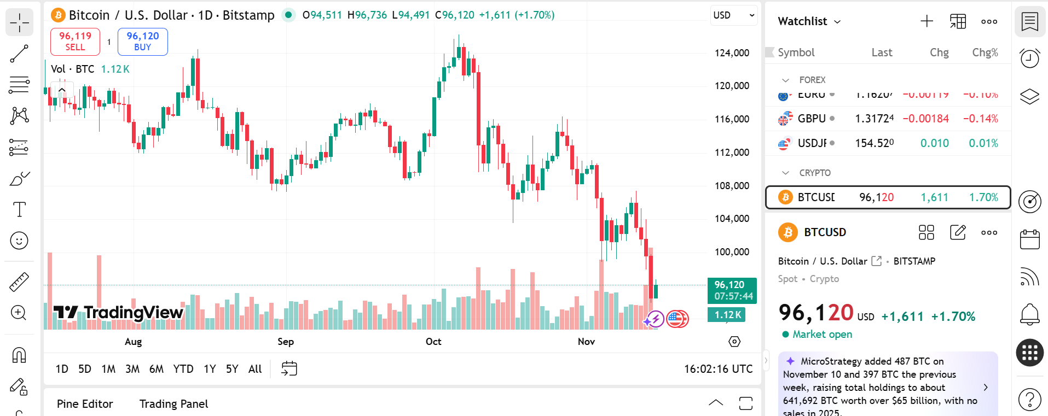Add symbol to watchlist with plus
The width and height of the screenshot is (1048, 416).
[927, 21]
